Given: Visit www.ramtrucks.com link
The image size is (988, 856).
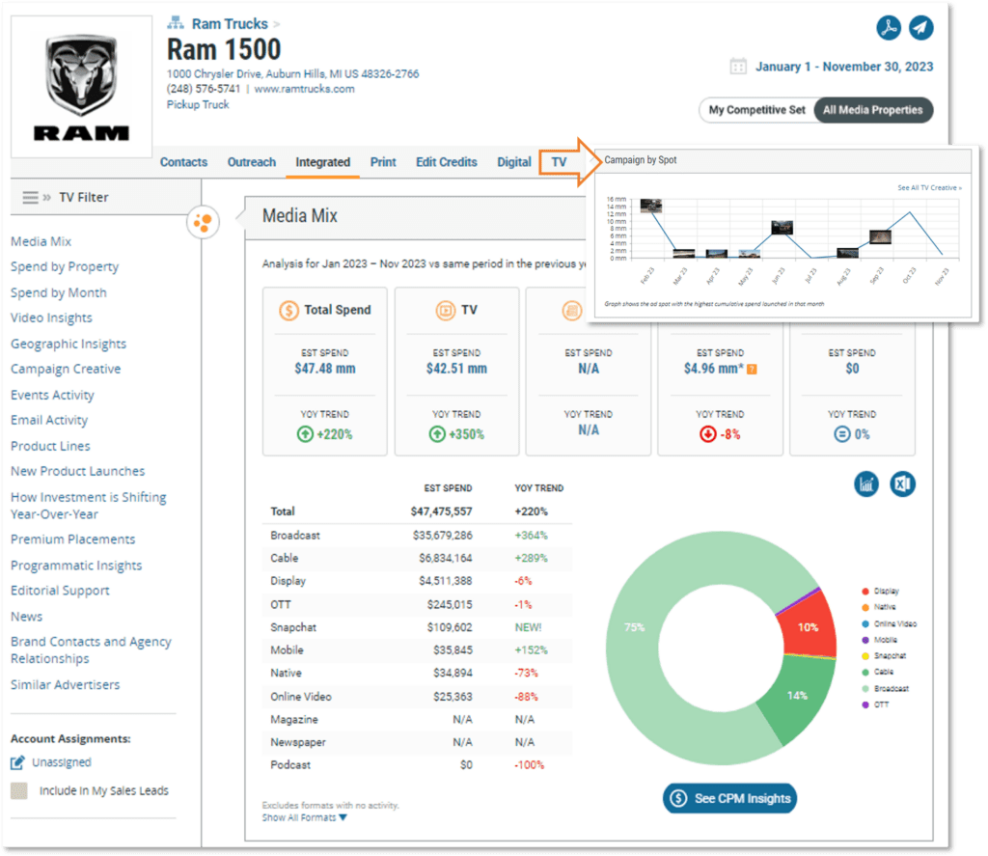Looking at the screenshot, I should point(304,89).
